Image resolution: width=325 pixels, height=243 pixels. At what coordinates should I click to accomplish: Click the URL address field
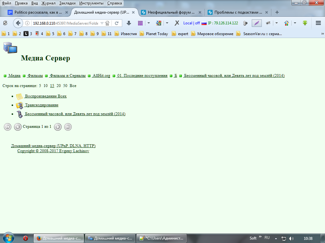click(x=65, y=23)
